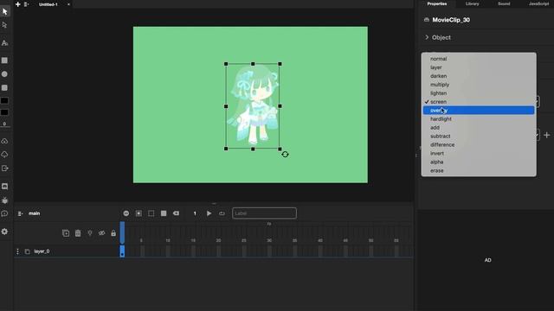Screen dimensions: 554x311
Task: Play the timeline animation
Action: [x=209, y=213]
